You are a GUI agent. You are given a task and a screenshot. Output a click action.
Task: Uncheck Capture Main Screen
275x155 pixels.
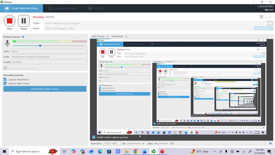pos(5,83)
